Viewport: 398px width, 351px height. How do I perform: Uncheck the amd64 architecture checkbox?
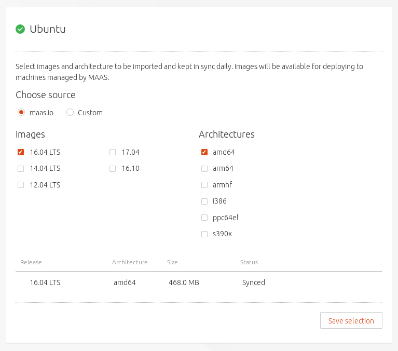[x=204, y=152]
